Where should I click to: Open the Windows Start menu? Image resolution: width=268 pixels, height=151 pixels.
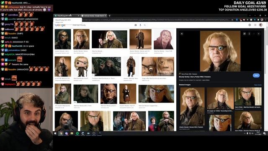pyautogui.click(x=55, y=133)
